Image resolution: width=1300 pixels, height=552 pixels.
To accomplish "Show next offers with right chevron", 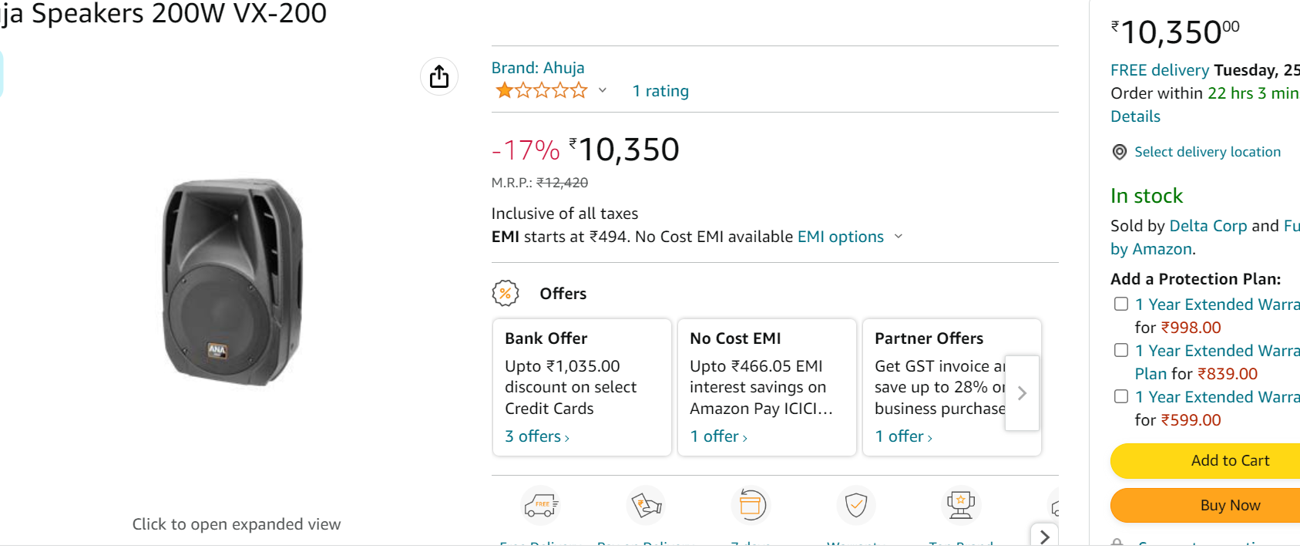I will 1023,393.
